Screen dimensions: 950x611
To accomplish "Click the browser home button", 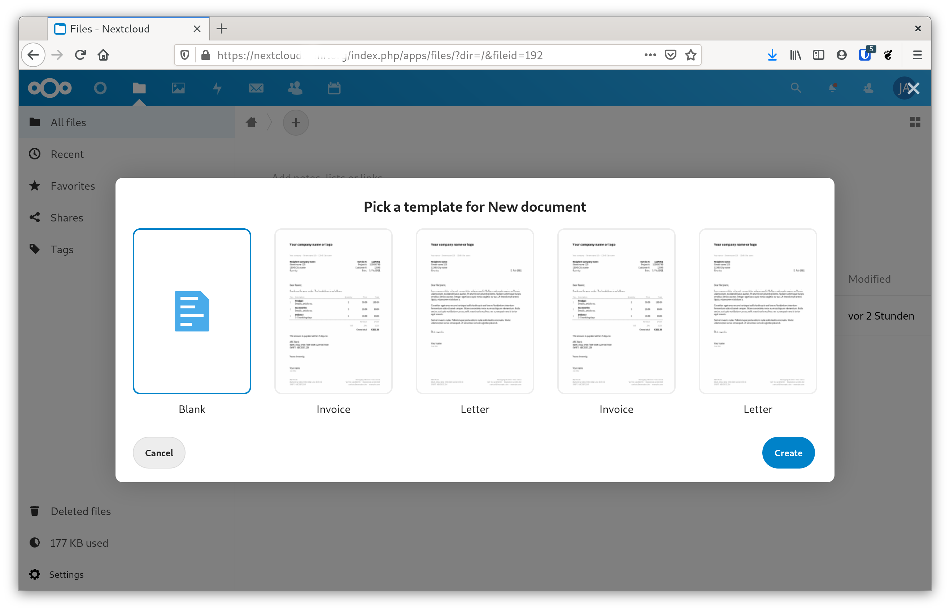I will tap(103, 55).
